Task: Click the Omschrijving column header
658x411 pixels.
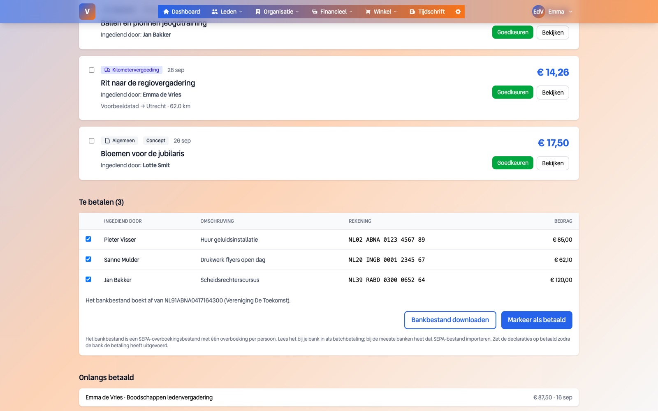Action: [x=217, y=221]
